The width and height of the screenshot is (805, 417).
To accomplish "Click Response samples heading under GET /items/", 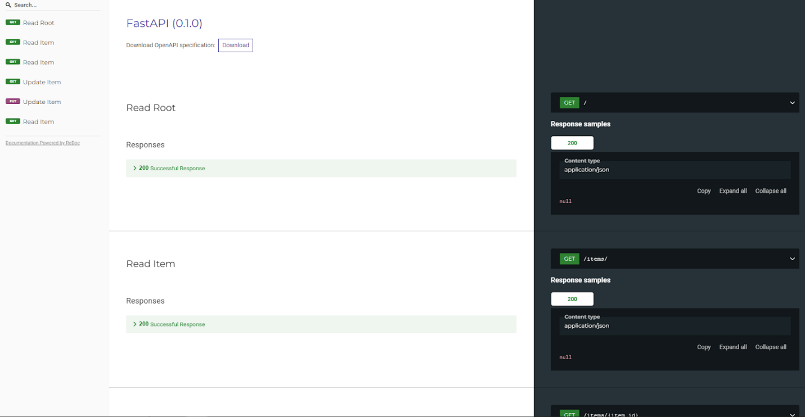I will [581, 280].
